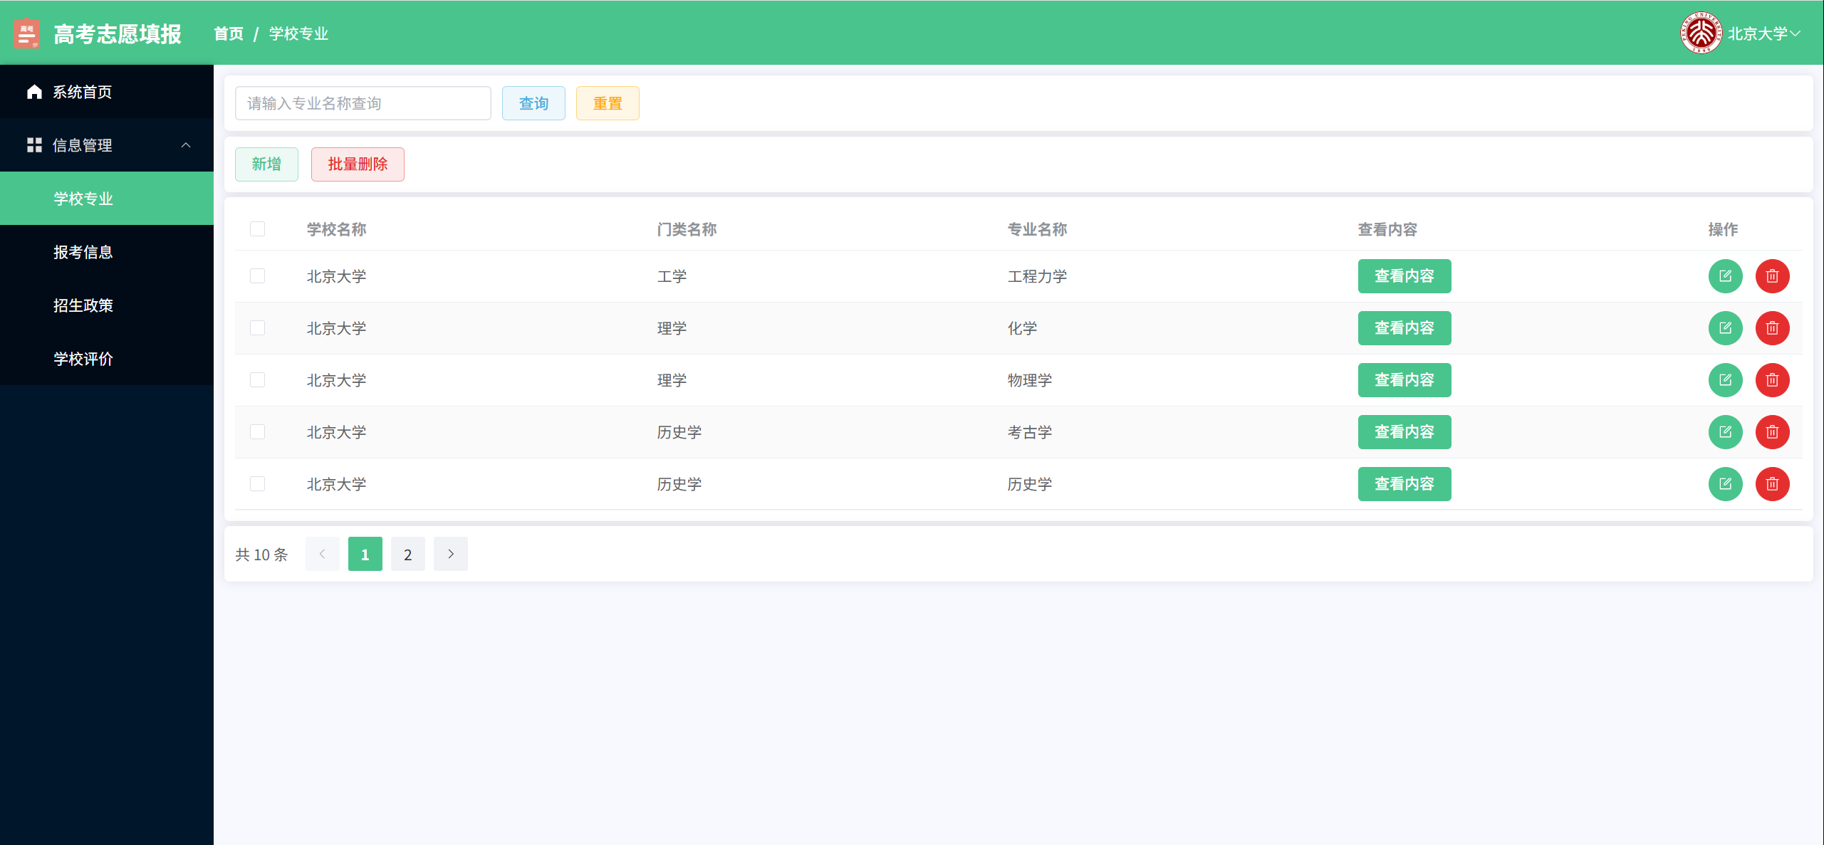
Task: Open 报考信息 in the sidebar
Action: pos(83,252)
